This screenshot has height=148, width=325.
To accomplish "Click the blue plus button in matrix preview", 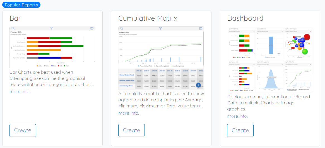I will click(198, 85).
